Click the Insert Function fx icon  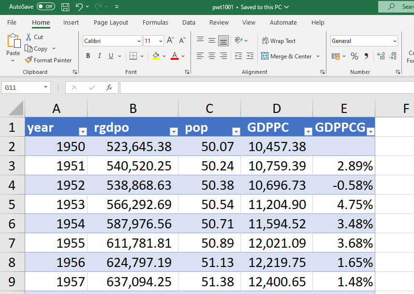(x=109, y=87)
